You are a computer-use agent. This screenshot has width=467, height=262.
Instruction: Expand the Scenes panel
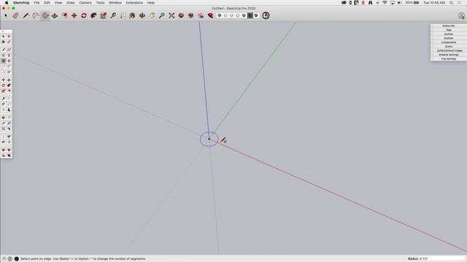[449, 34]
